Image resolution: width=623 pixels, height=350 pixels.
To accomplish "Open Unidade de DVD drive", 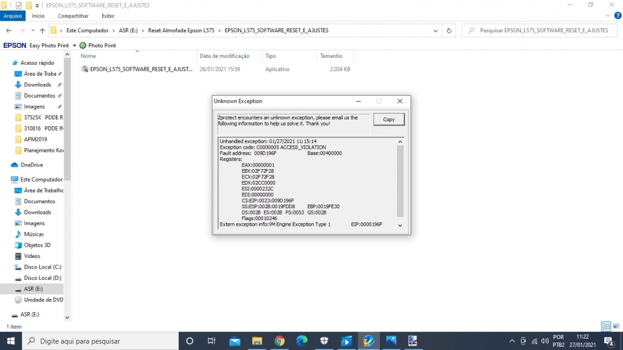I will click(x=43, y=300).
